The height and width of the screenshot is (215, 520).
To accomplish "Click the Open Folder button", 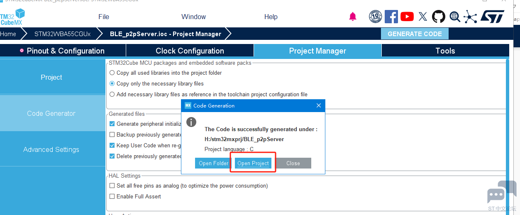I will pos(213,163).
